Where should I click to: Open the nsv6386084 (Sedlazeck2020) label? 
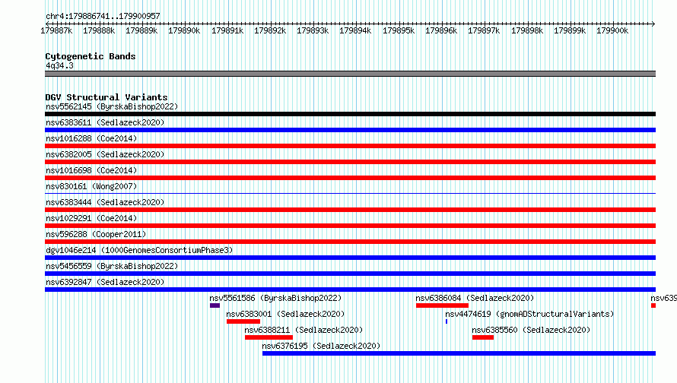tap(475, 298)
